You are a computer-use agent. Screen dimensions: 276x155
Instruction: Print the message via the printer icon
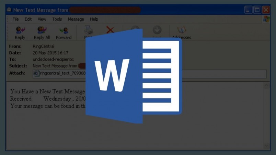pos(89,31)
